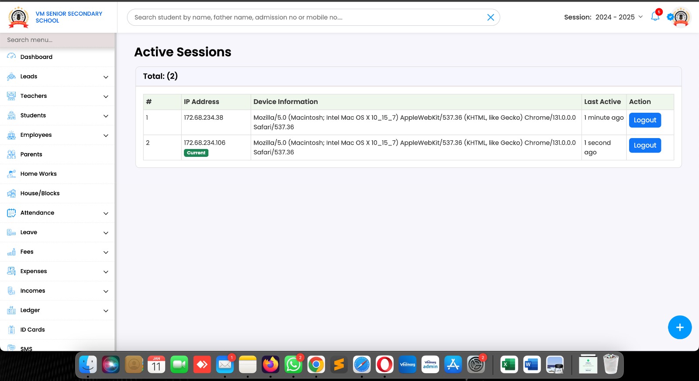Expand the Students menu chevron

(x=106, y=116)
